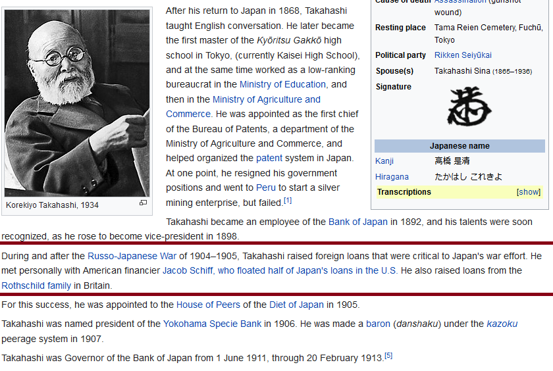Expand Transcriptions with the show link
The width and height of the screenshot is (553, 371).
pyautogui.click(x=528, y=192)
